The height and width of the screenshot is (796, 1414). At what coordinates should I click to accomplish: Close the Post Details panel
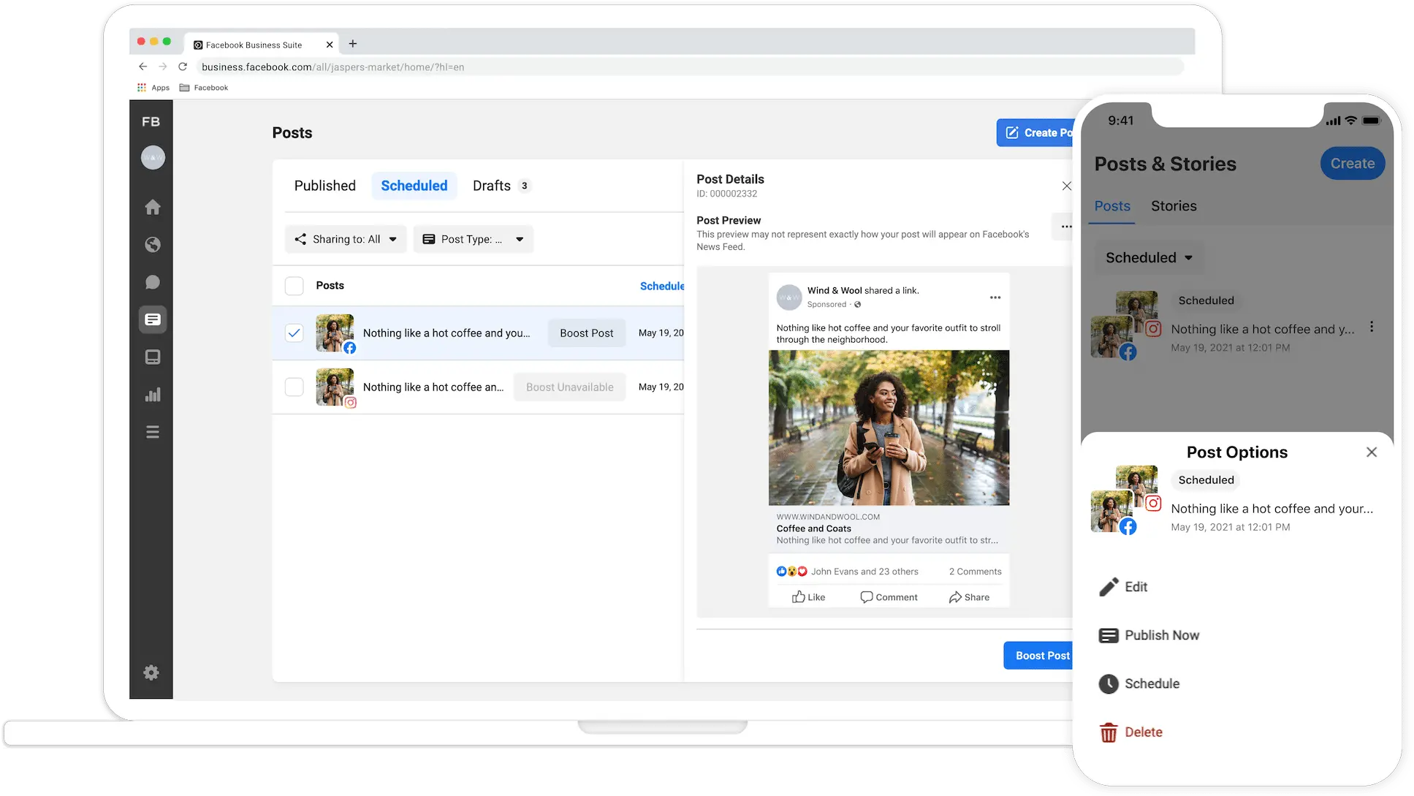coord(1066,186)
